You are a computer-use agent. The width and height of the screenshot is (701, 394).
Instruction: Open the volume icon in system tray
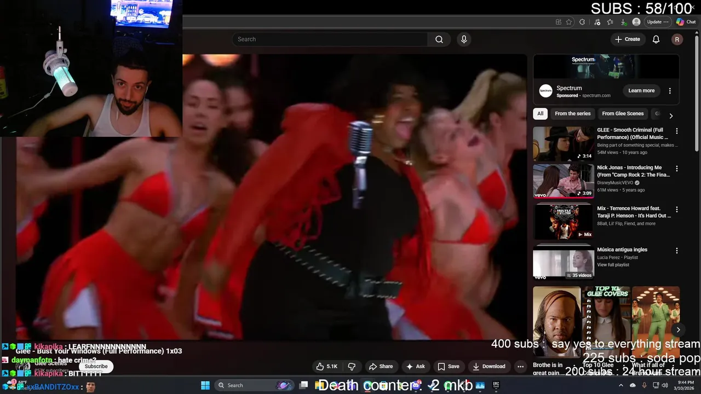pyautogui.click(x=666, y=385)
